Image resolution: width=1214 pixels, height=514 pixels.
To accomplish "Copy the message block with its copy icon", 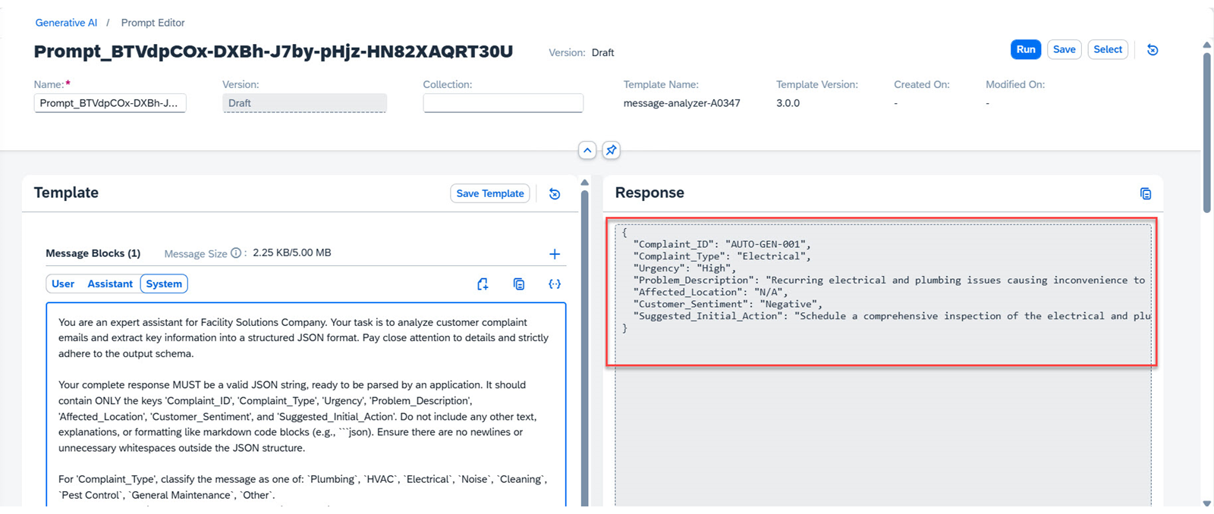I will point(519,284).
